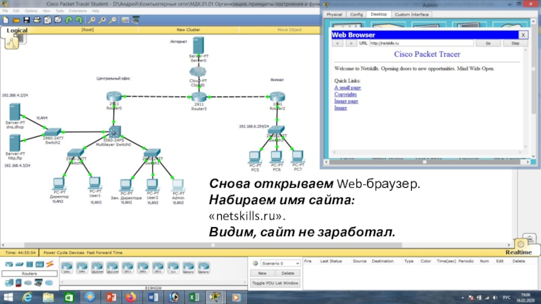
Task: Select the Routers device category icon
Action: pyautogui.click(x=9, y=264)
